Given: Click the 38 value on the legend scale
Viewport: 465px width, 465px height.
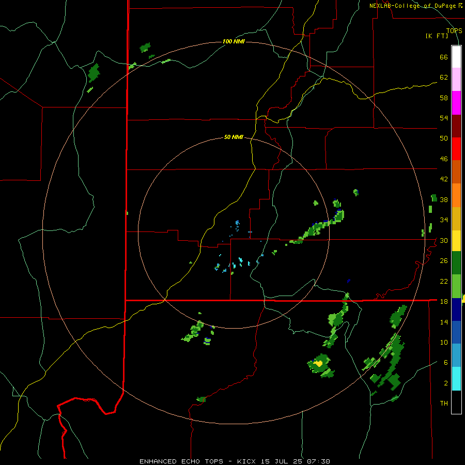Looking at the screenshot, I should coord(444,199).
